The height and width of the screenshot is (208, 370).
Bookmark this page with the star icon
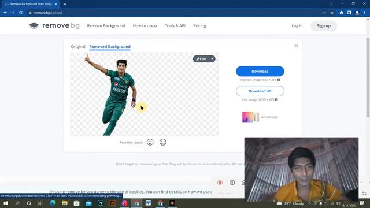[x=332, y=13]
